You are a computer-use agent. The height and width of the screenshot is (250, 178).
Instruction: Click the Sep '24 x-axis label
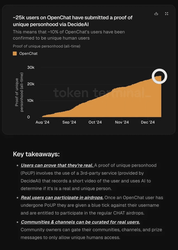point(69,122)
